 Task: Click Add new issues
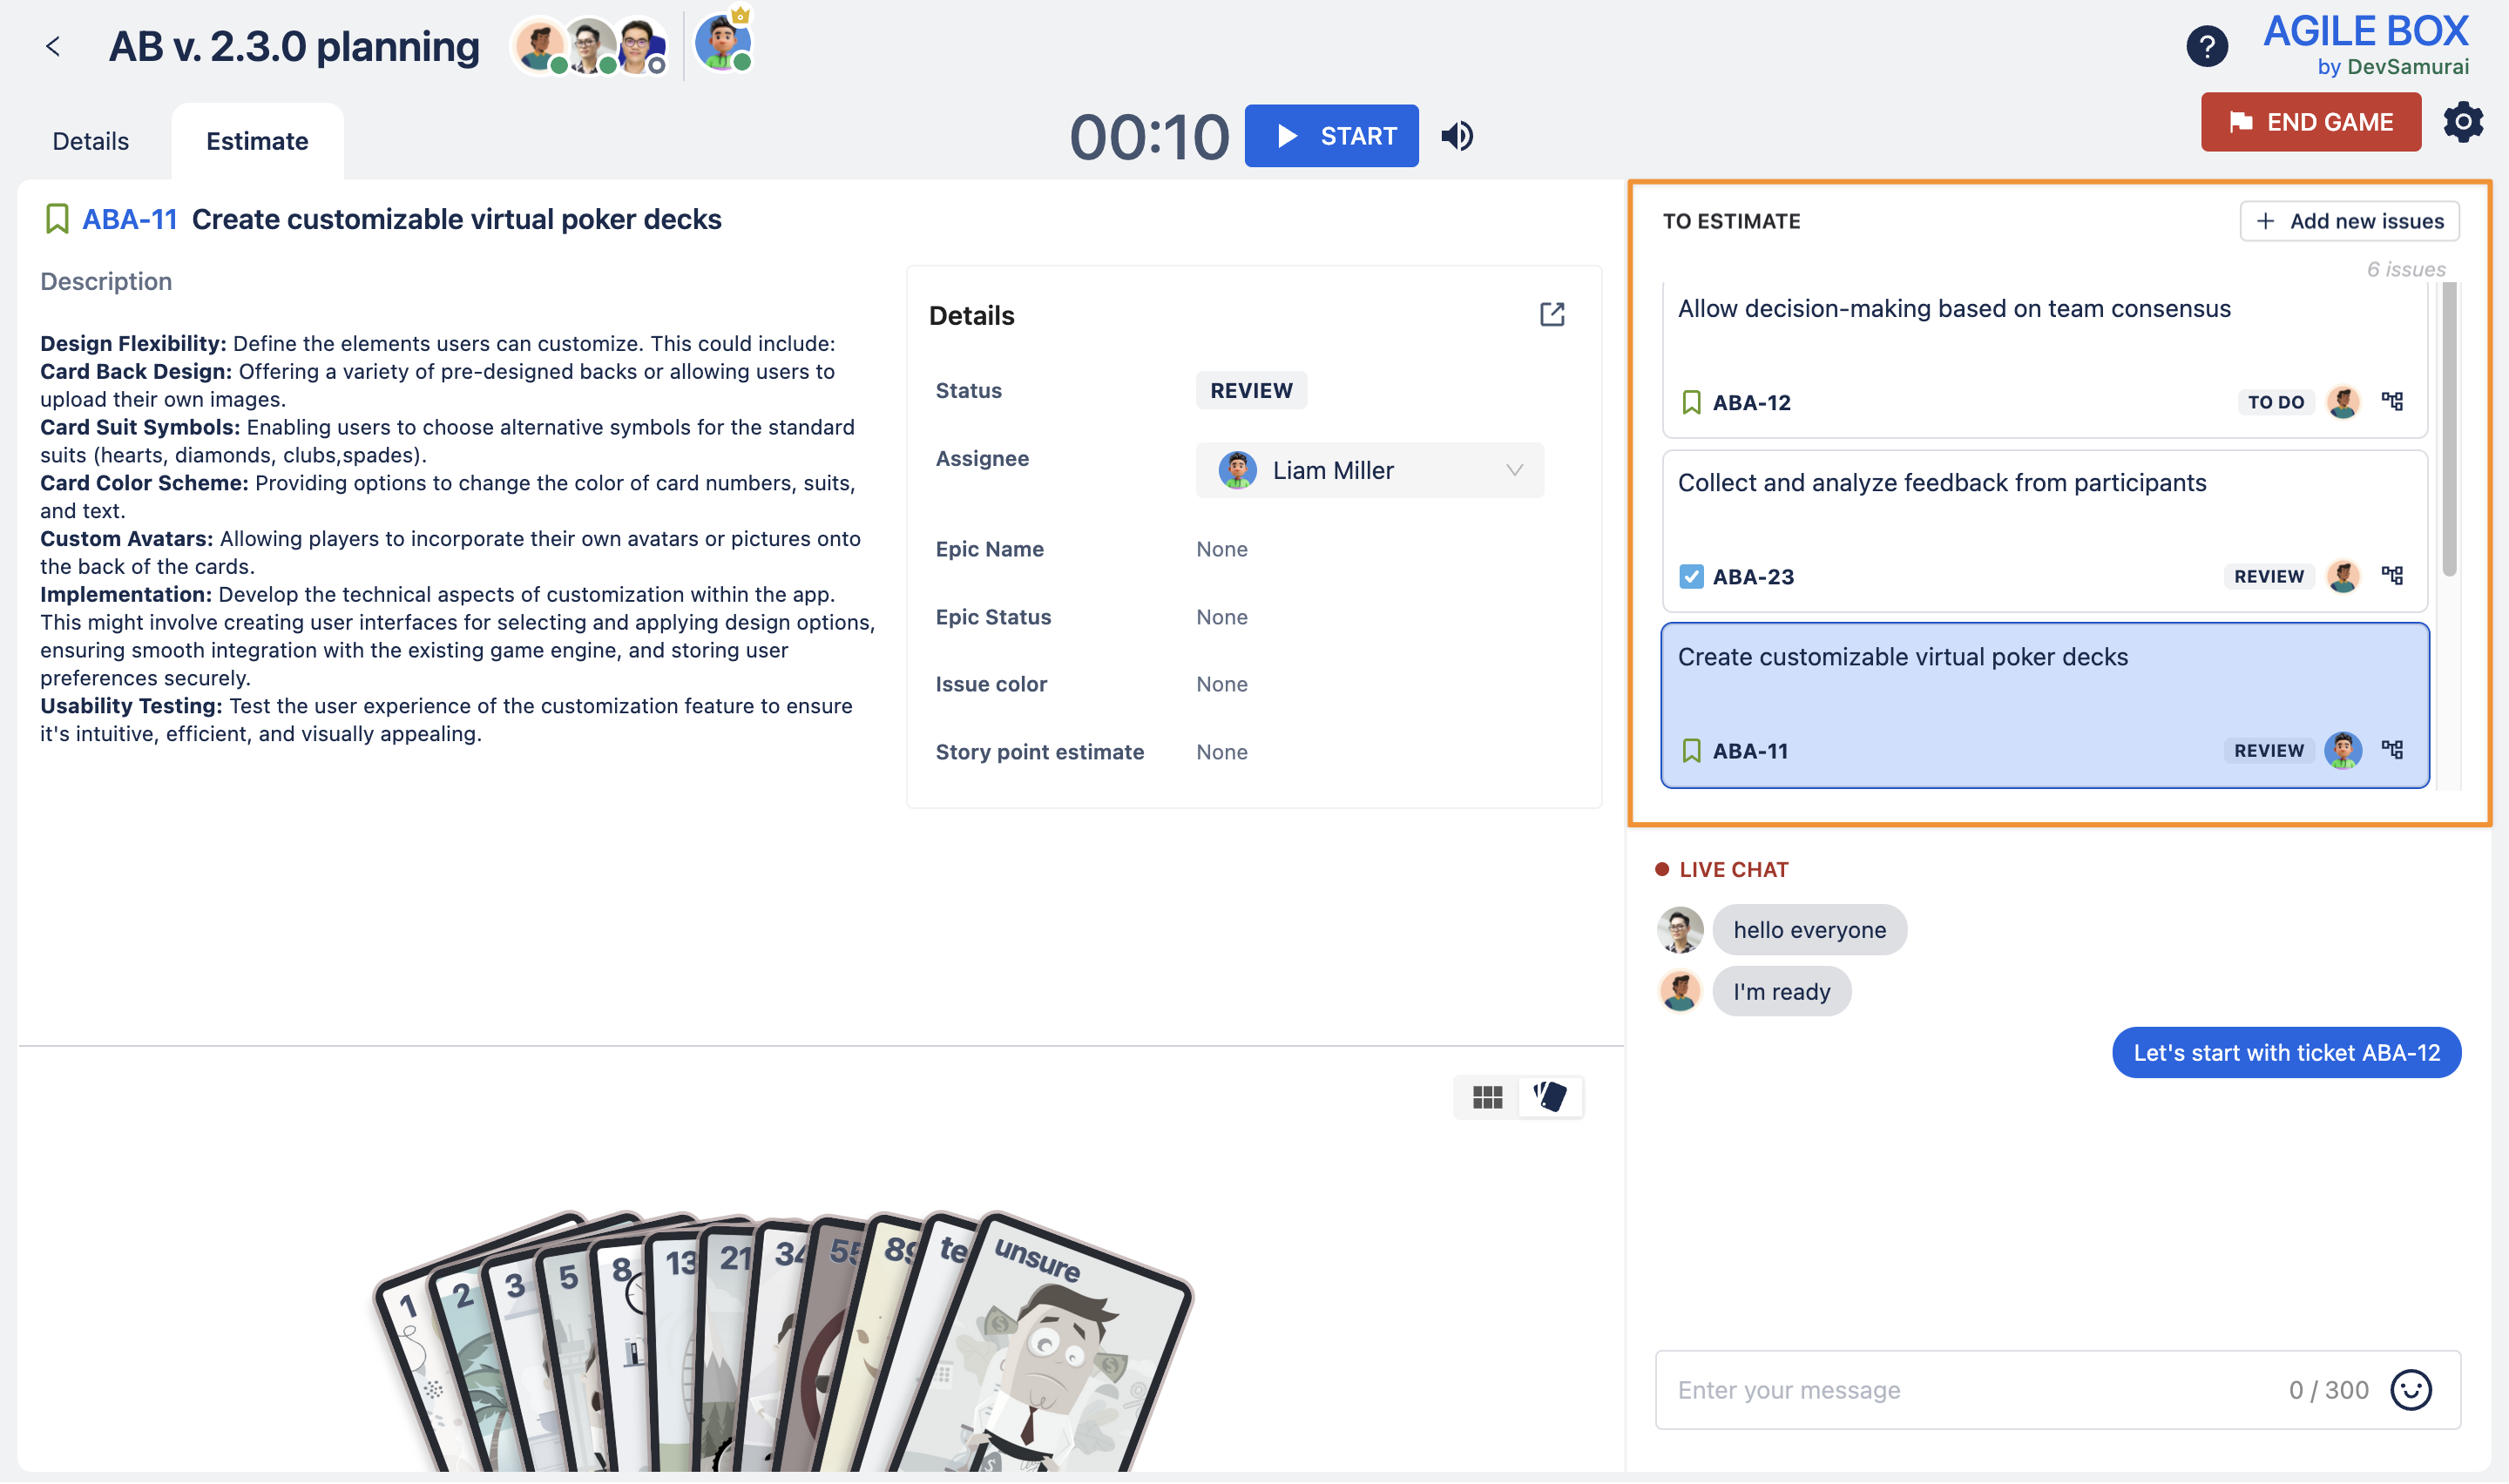click(2349, 221)
